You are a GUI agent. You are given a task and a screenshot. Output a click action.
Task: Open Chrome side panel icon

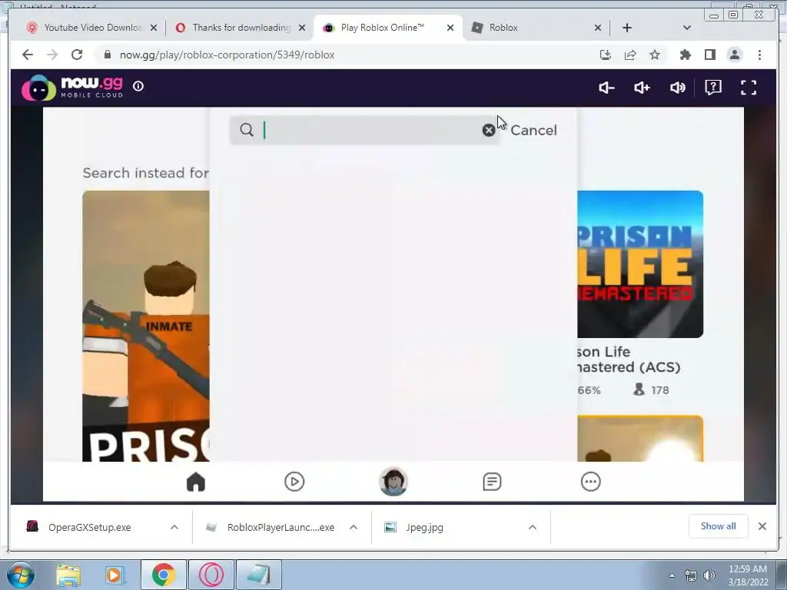coord(709,55)
